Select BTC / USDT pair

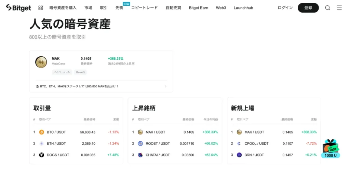pyautogui.click(x=56, y=132)
